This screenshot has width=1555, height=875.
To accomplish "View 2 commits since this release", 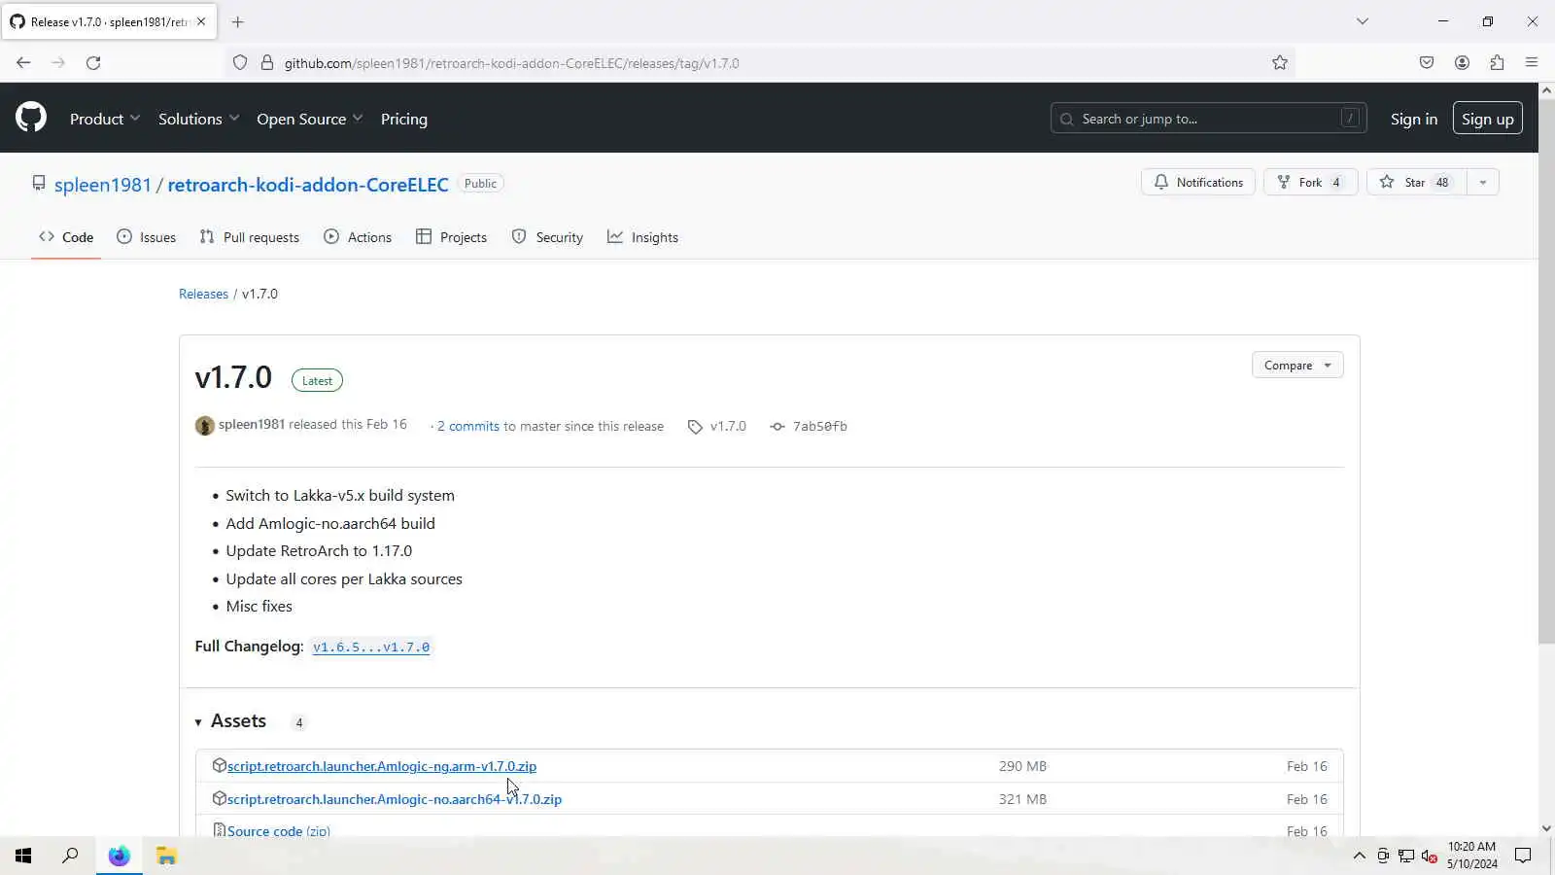I will [468, 426].
